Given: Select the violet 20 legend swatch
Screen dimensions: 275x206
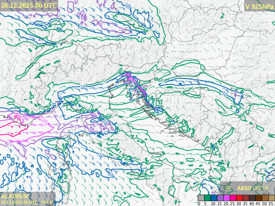Looking at the screenshot, I should (x=227, y=198).
